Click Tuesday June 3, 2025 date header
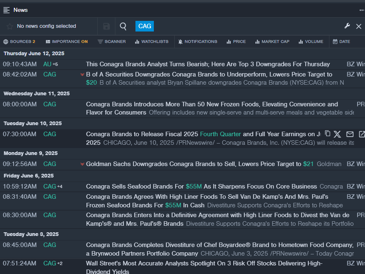Screen dimensions: 365x274 coord(31,234)
